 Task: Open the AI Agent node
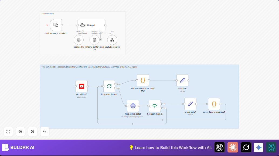[x=91, y=25]
